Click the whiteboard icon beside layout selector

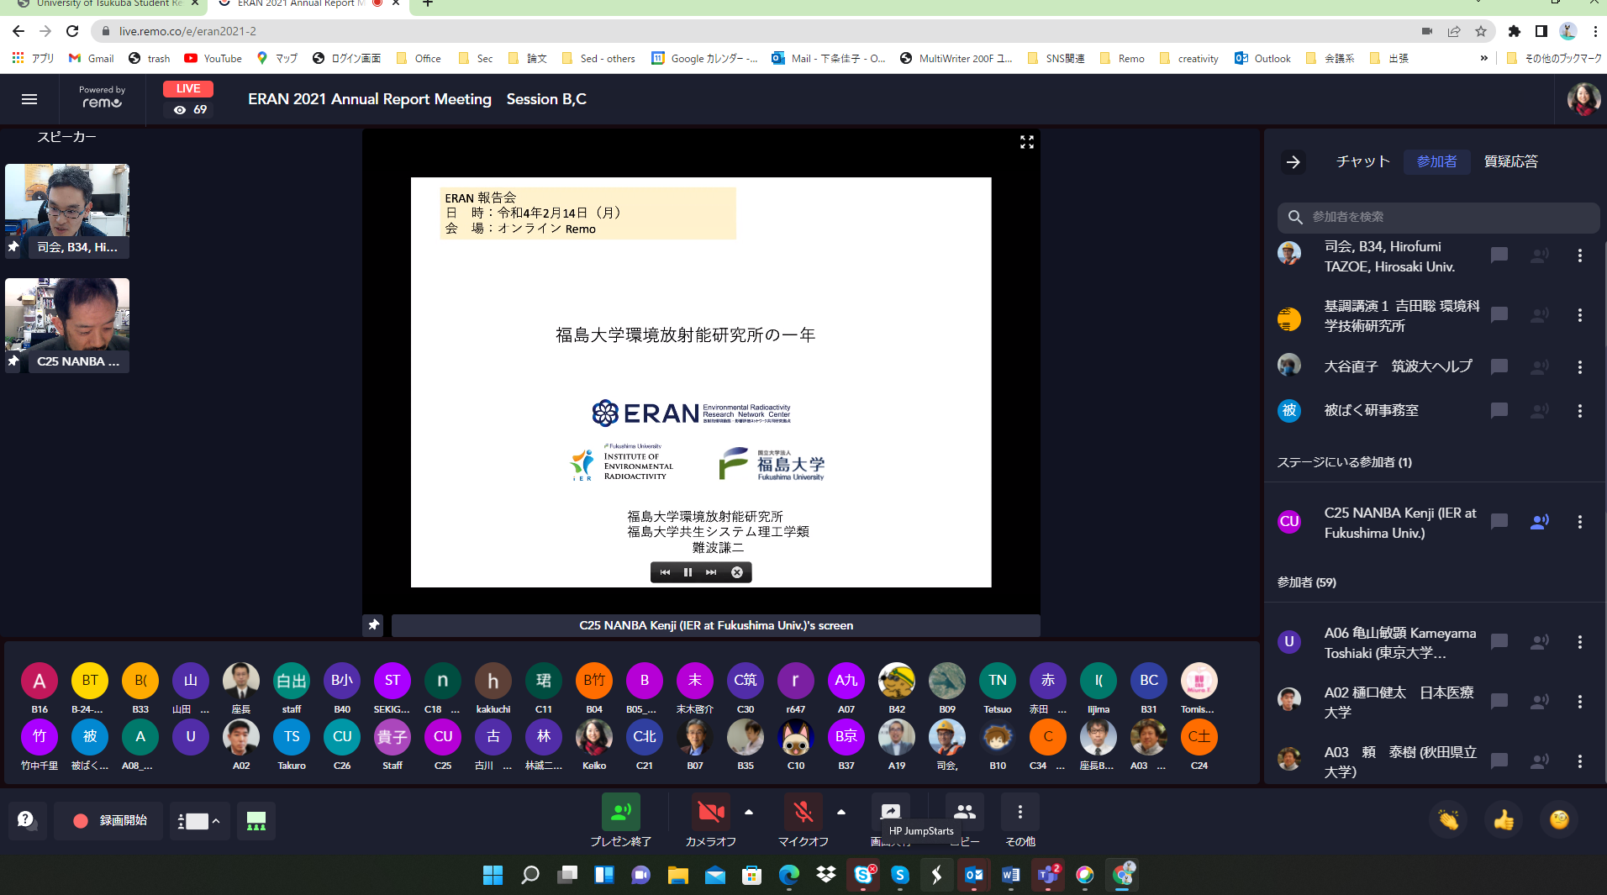[256, 821]
